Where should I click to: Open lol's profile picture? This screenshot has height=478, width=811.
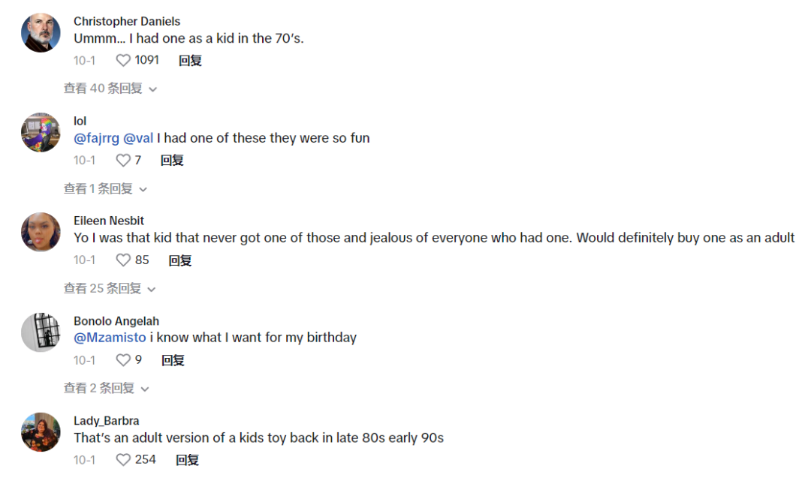click(41, 132)
